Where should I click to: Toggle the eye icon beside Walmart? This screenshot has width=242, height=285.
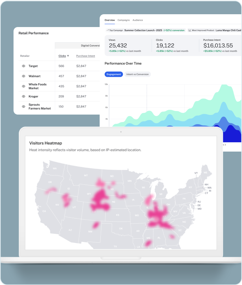23,76
